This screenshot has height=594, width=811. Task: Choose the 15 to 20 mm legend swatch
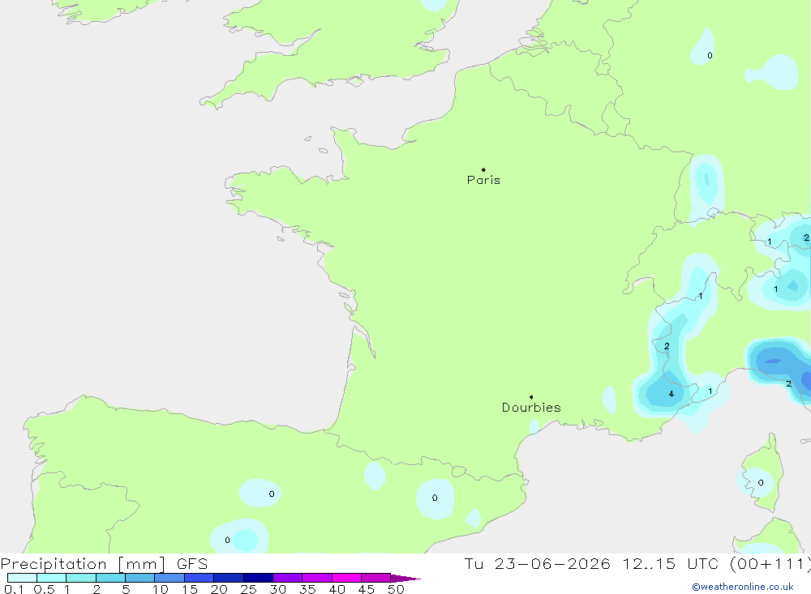200,578
